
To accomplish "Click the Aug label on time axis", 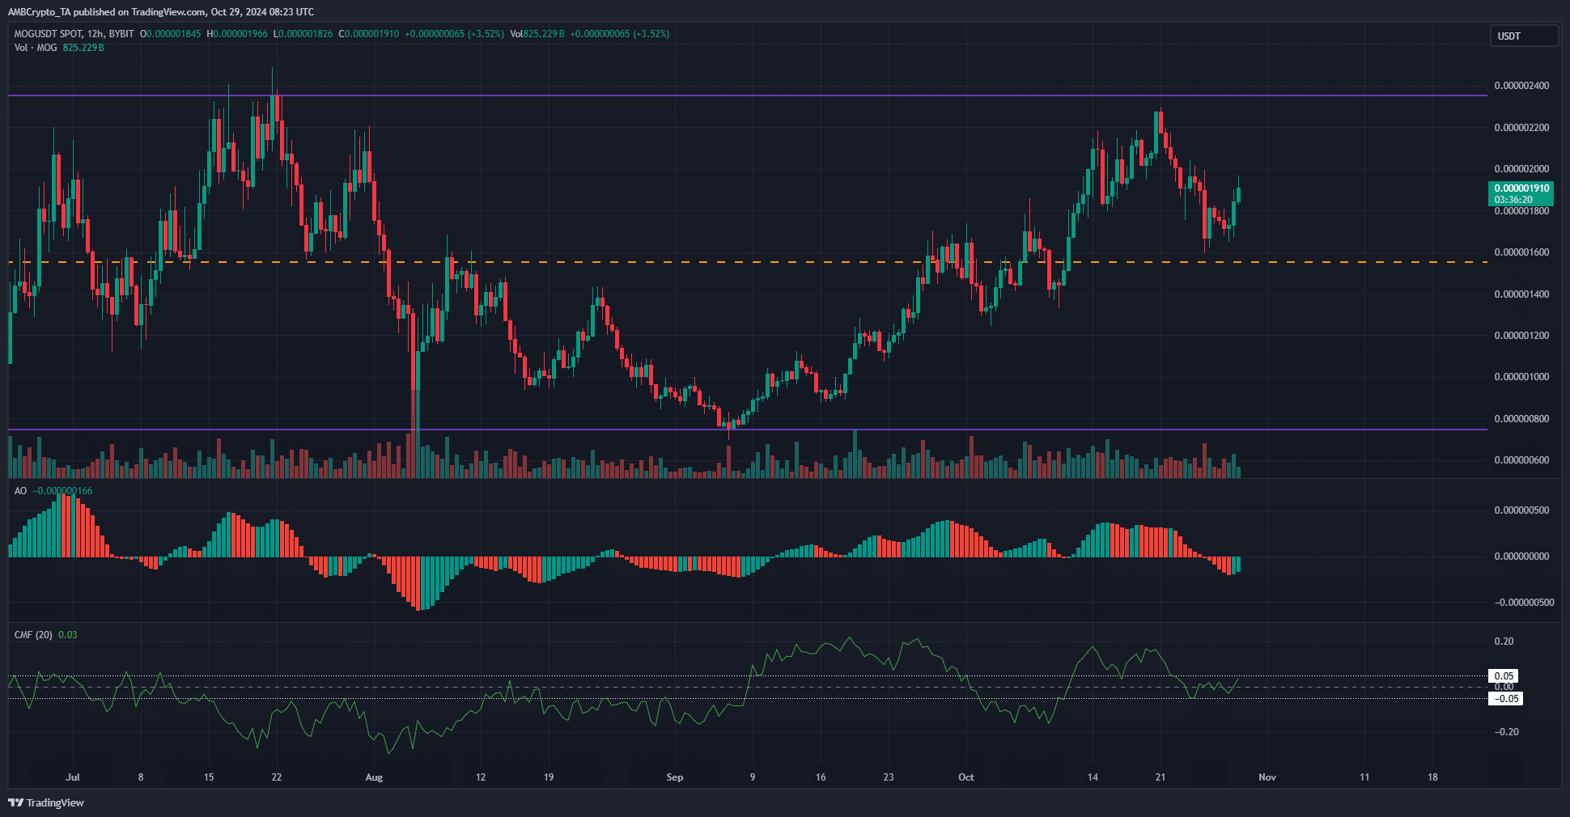I will pyautogui.click(x=374, y=777).
